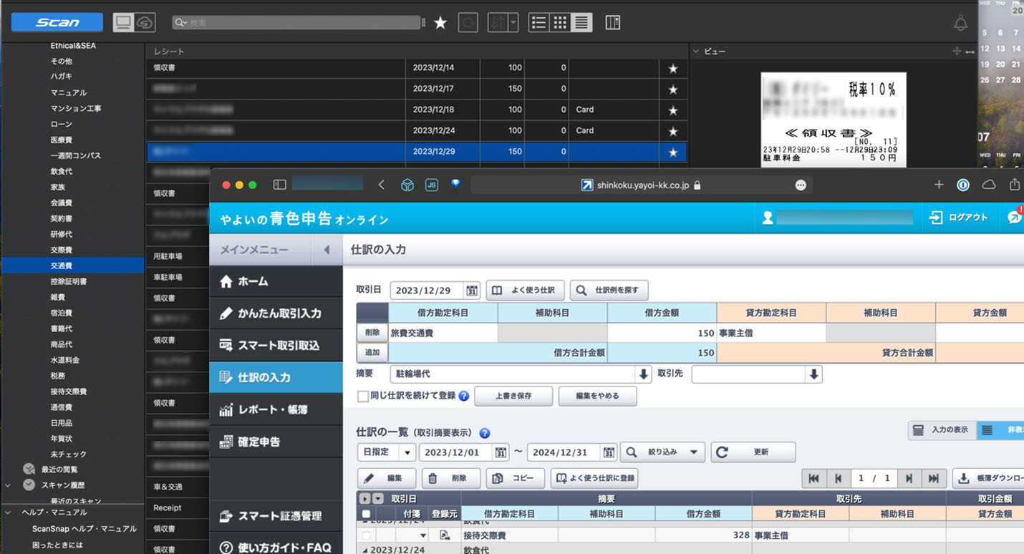Switch ScanSnap to bulleted list view

(539, 23)
